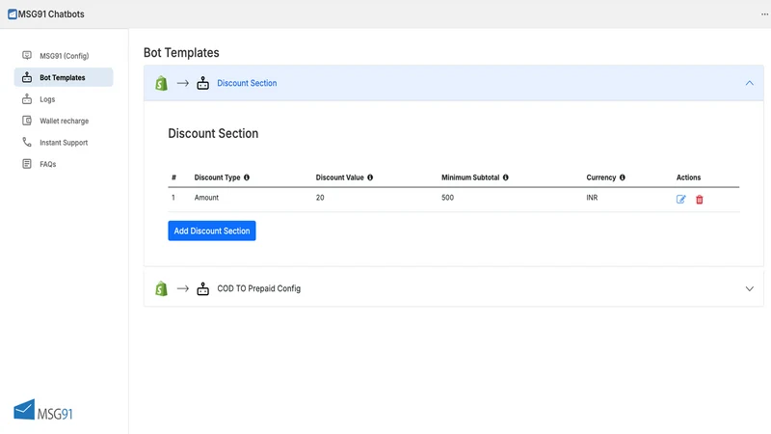Click the bot icon beside COD TO Prepaid Config
This screenshot has width=771, height=434.
point(202,288)
